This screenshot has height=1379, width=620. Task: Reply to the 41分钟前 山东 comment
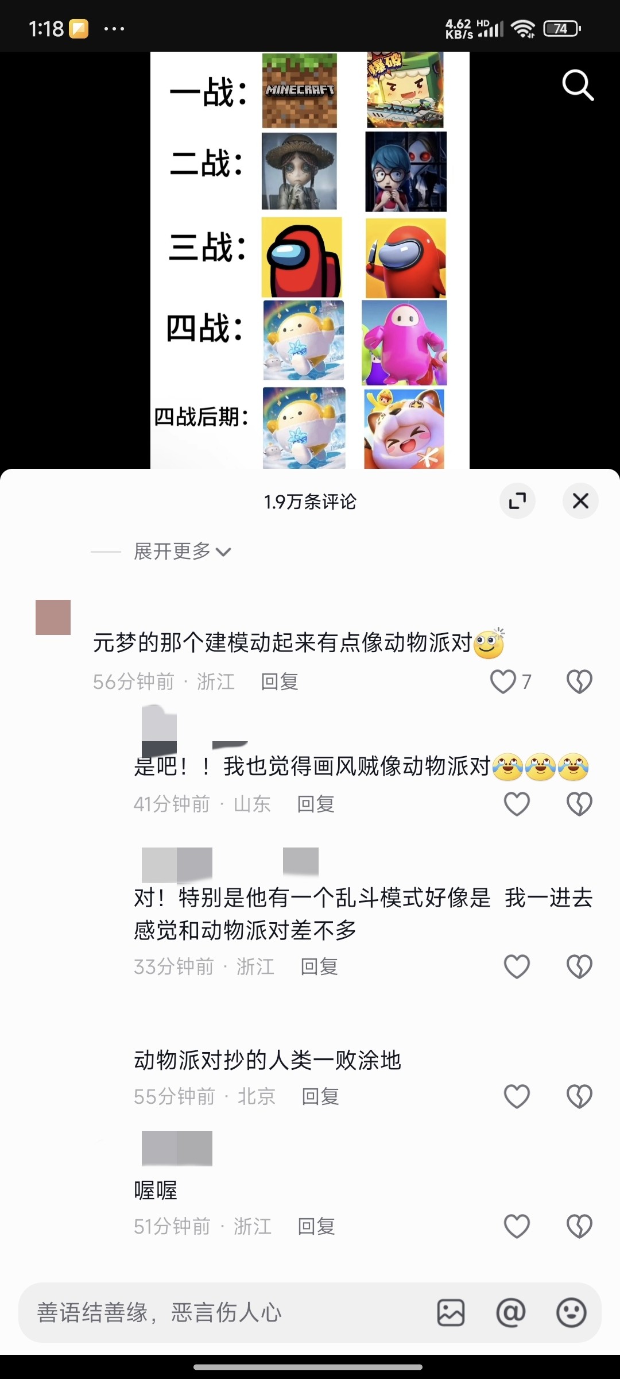pyautogui.click(x=316, y=804)
